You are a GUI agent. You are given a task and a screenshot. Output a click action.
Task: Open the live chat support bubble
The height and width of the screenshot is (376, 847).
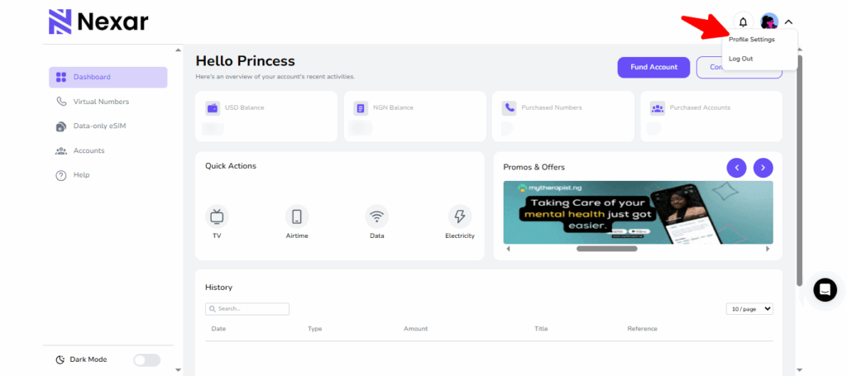pos(825,289)
